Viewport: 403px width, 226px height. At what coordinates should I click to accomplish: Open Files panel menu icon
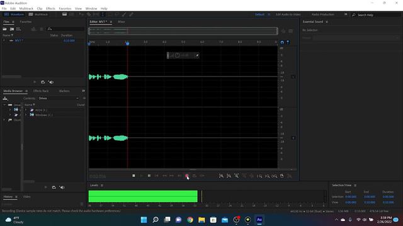13,22
